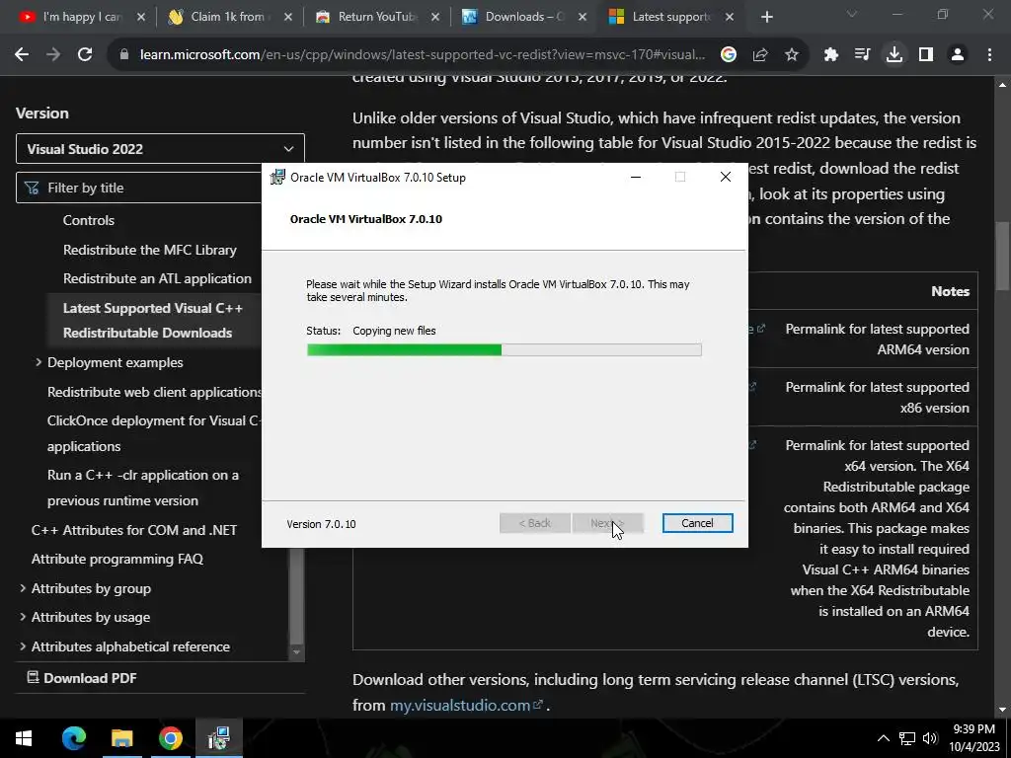Launch Microsoft Edge from taskbar
The height and width of the screenshot is (758, 1011).
73,738
